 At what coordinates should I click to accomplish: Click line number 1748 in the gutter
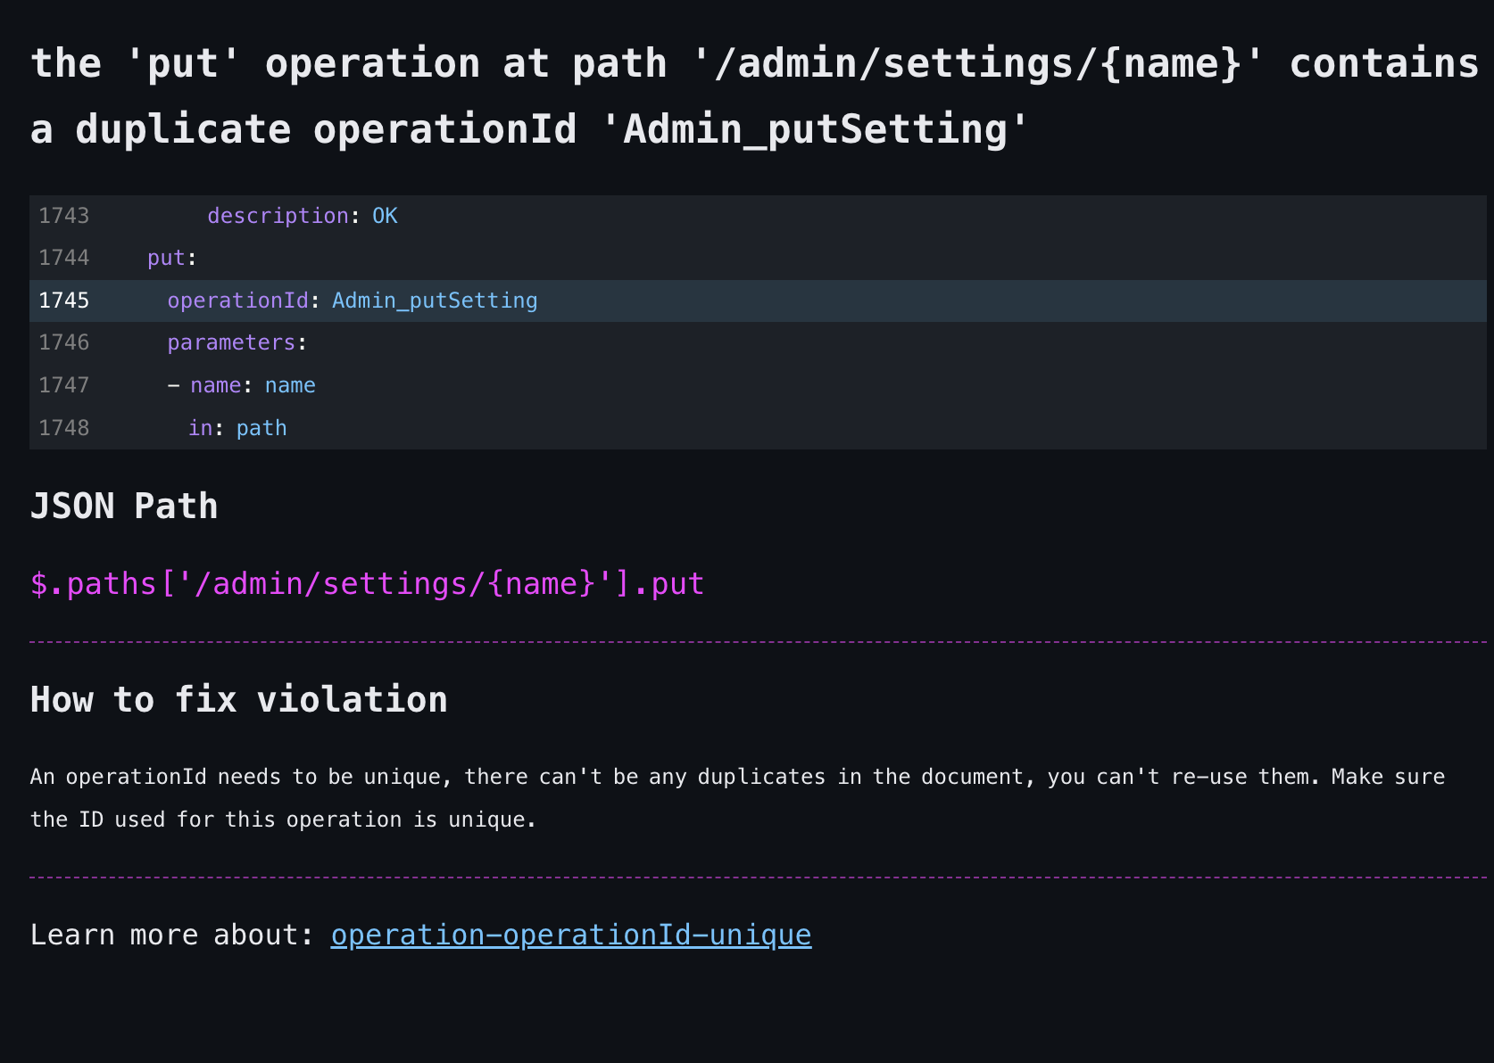(x=63, y=428)
